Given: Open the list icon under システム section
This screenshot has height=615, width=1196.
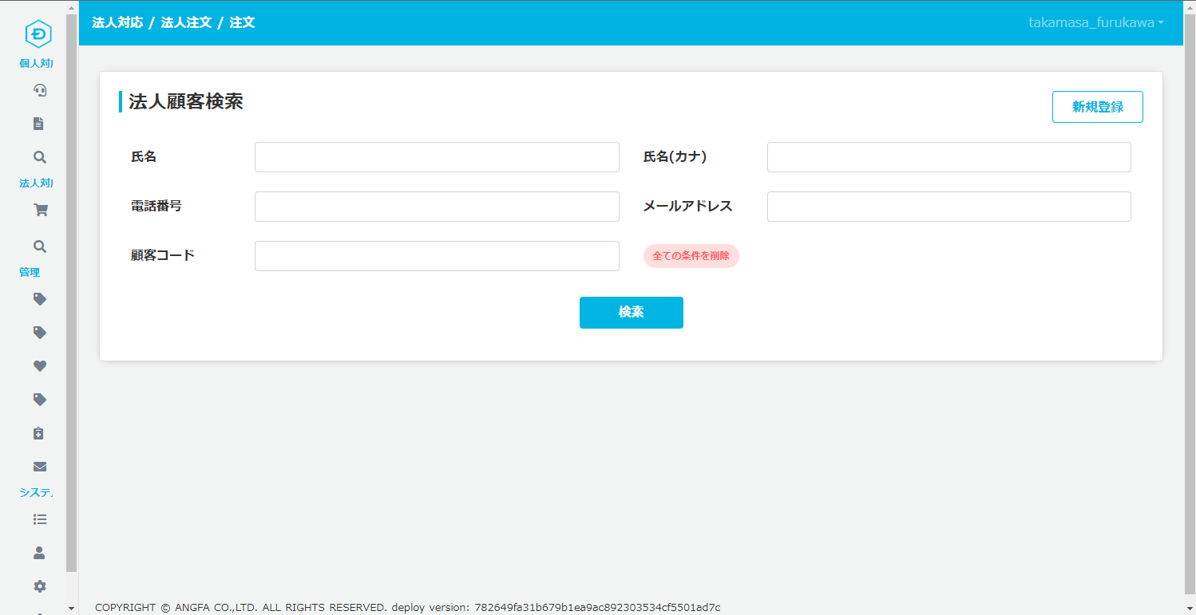Looking at the screenshot, I should (x=39, y=519).
